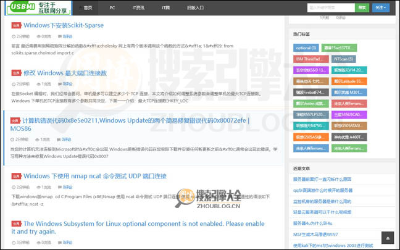Select the purple S69 15 tag
Screen dimensions: 400x250
click(311, 70)
